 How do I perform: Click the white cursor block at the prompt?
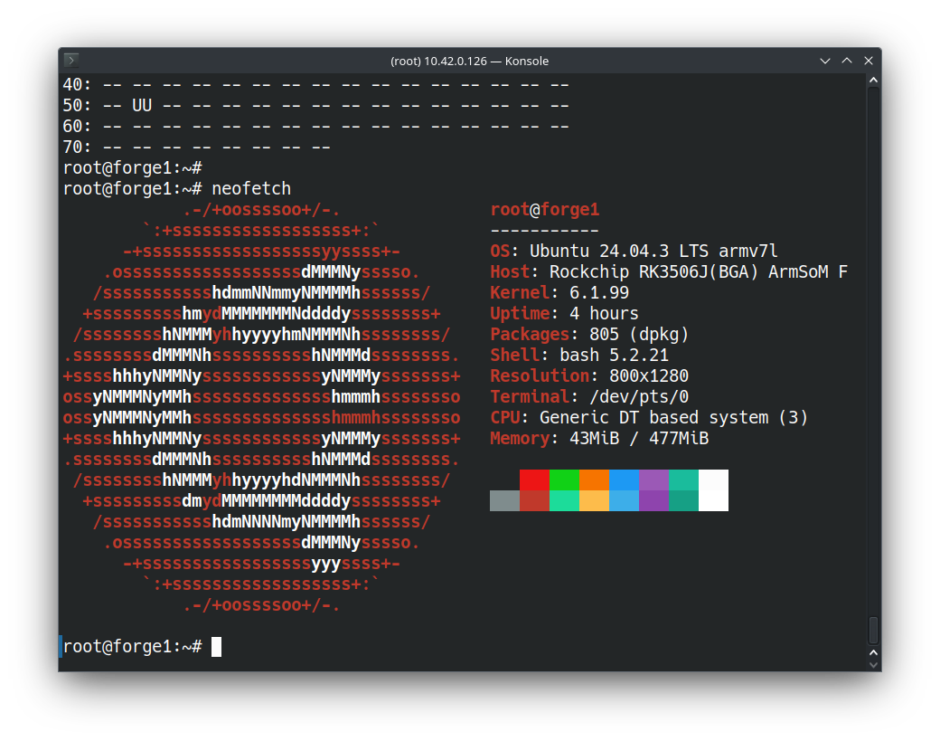[x=216, y=647]
